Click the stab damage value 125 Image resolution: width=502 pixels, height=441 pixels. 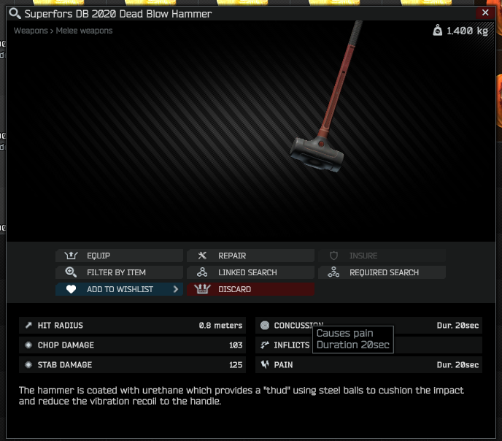236,365
